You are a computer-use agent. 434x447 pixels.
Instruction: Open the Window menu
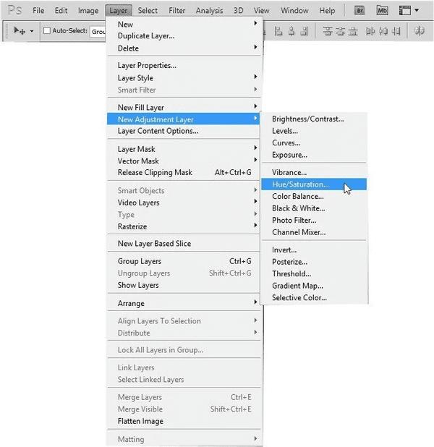[x=294, y=11]
